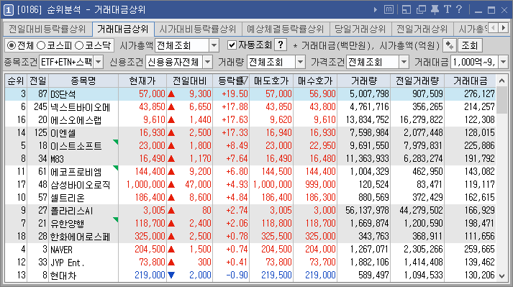513x287 pixels.
Task: Click the 'm' memo icon in title bar
Action: coord(389,10)
